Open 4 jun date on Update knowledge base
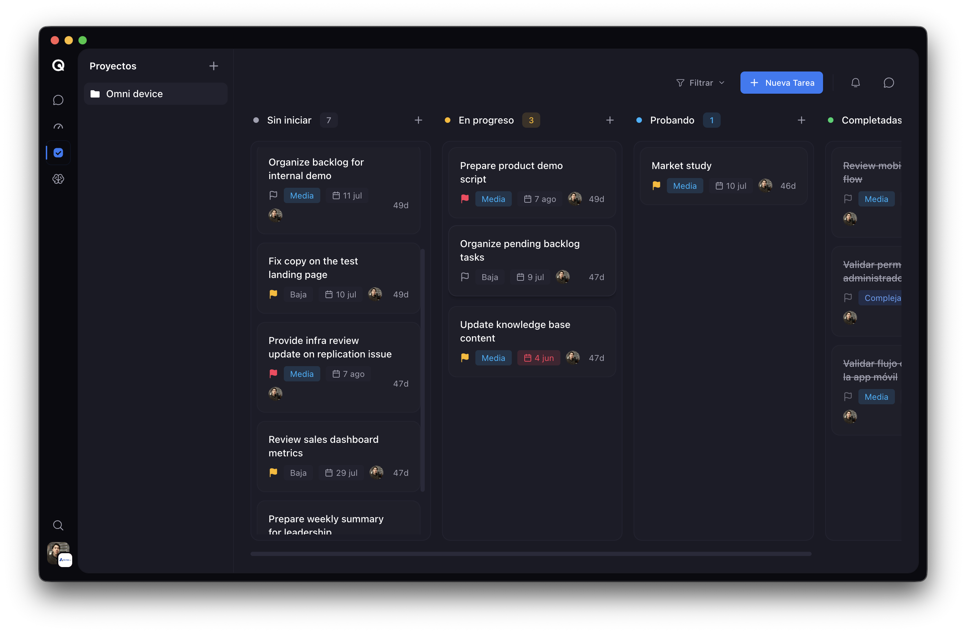The width and height of the screenshot is (966, 633). (539, 358)
